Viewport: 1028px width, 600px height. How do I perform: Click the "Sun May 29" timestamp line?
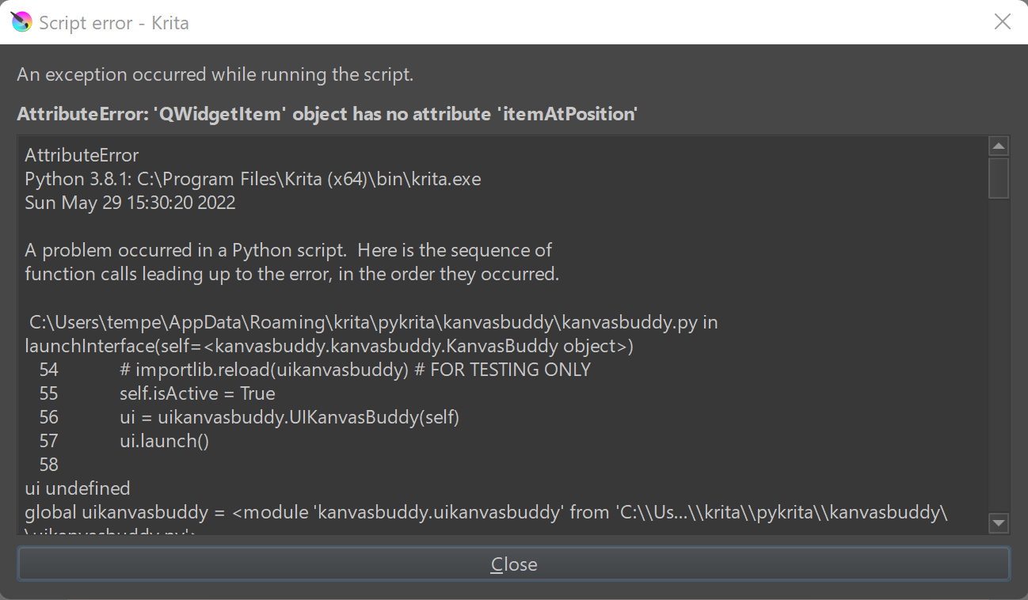tap(130, 203)
